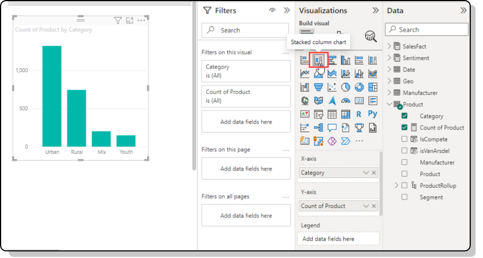Screen dimensions: 483x258
Task: Open Filters on this page options
Action: coord(286,150)
